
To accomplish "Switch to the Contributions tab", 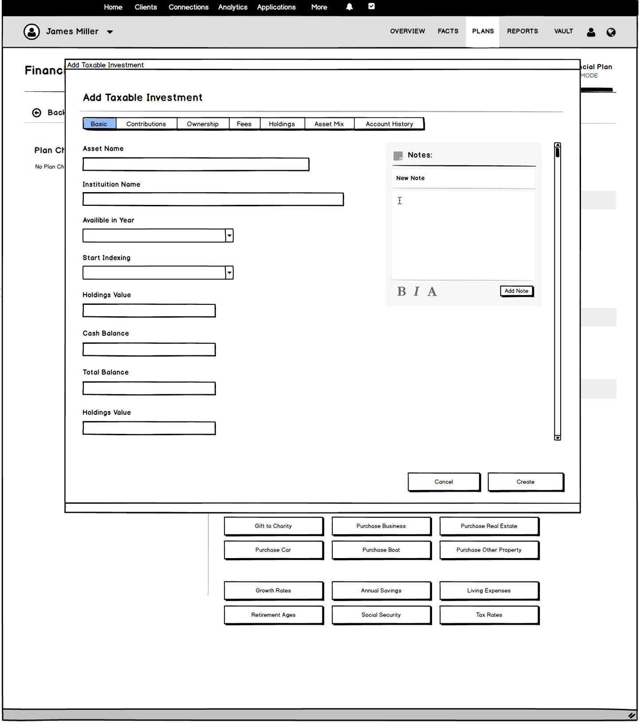I will 146,124.
